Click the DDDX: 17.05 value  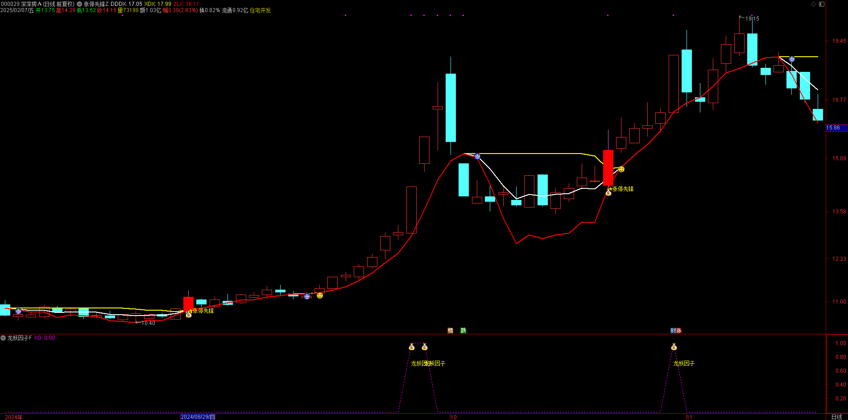pos(126,4)
